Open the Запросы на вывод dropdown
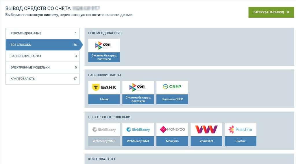Viewport: 296px width, 164px height. [x=271, y=12]
